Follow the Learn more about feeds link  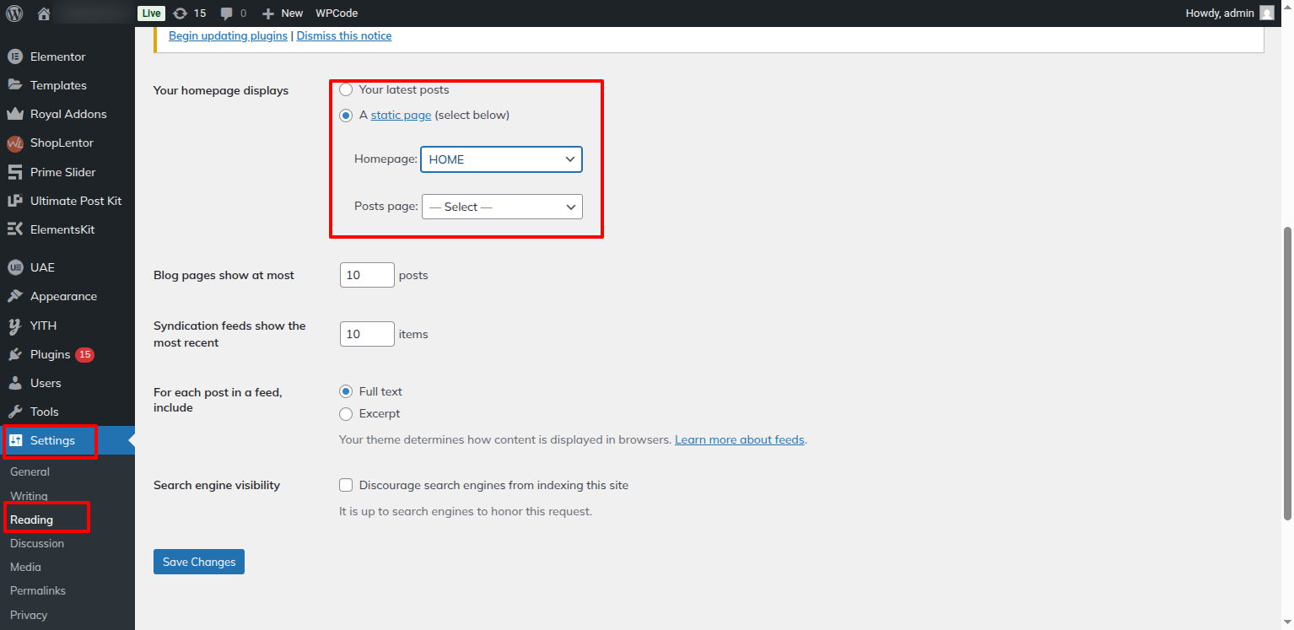tap(739, 440)
